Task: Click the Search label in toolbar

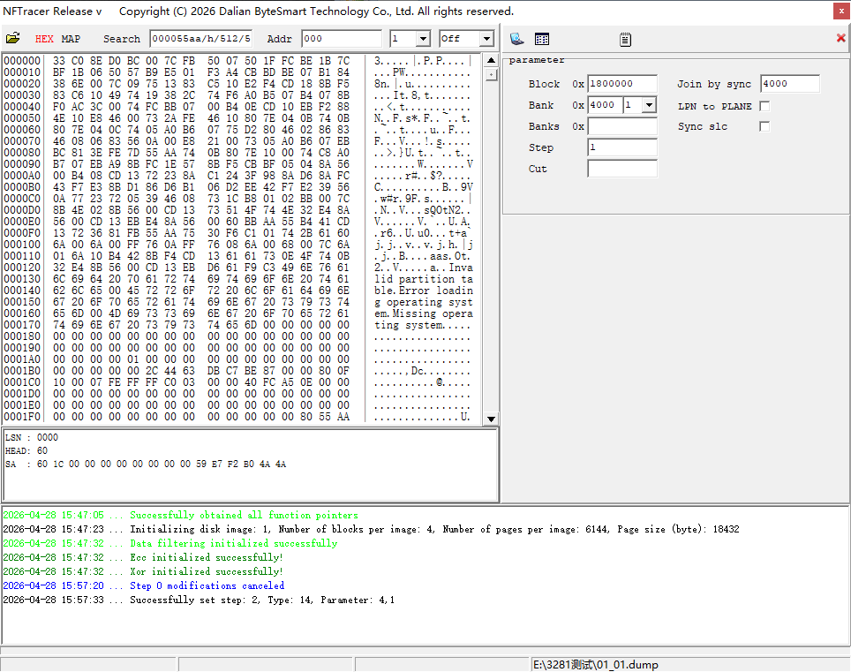Action: pos(122,39)
